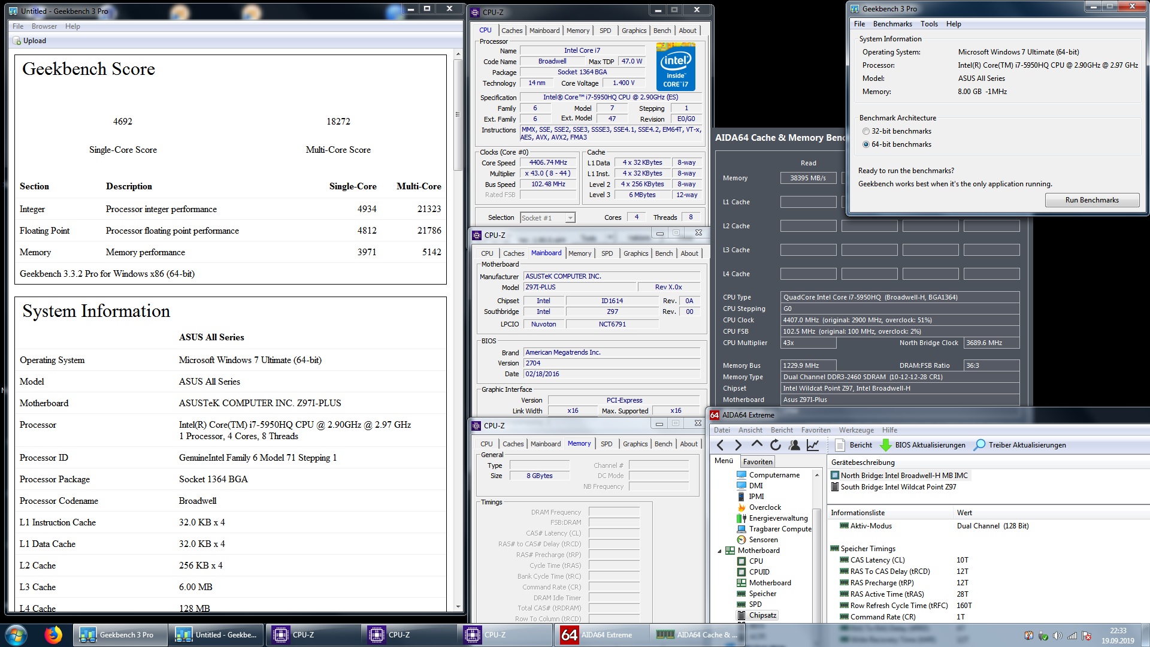Image resolution: width=1150 pixels, height=647 pixels.
Task: Switch to Caches tab in top CPU-Z
Action: click(x=512, y=31)
